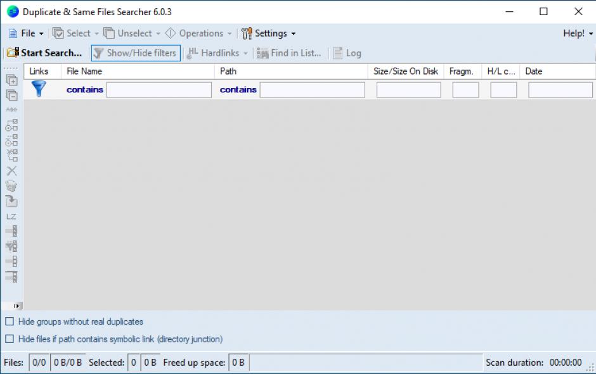Click Scan duration 00:00:00 value
This screenshot has height=374, width=596.
point(565,363)
